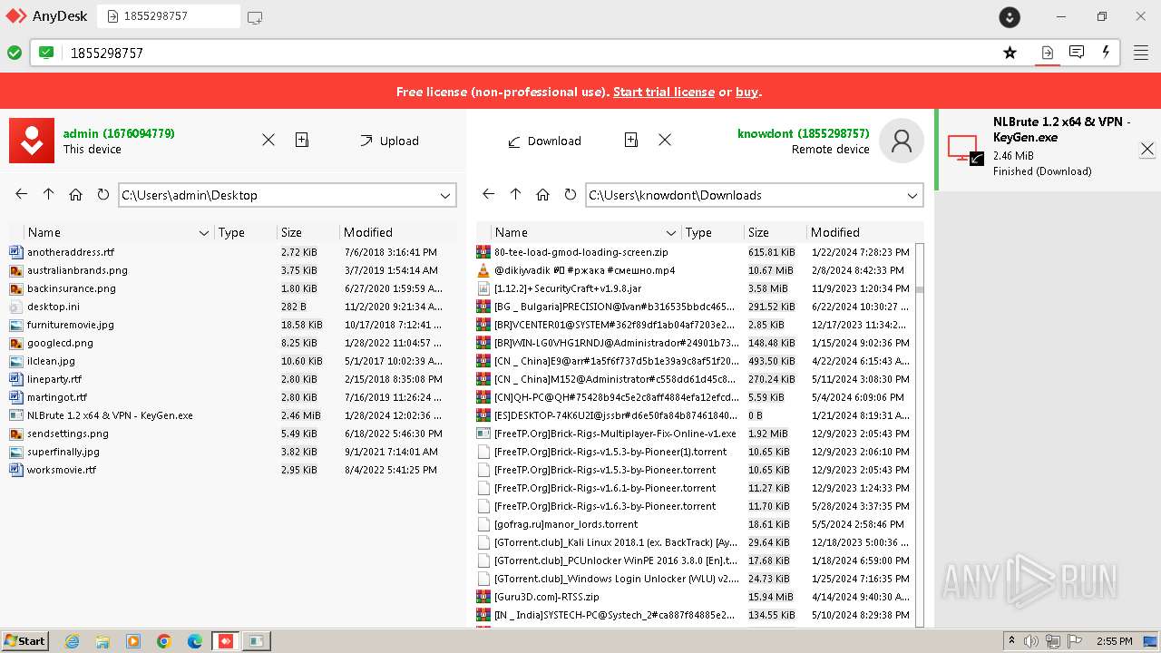Open the Windows Start button
This screenshot has height=653, width=1161.
(24, 640)
